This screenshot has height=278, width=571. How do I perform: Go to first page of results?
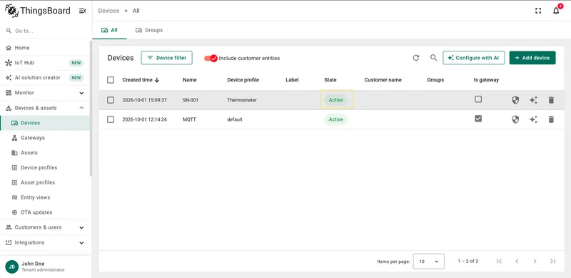click(499, 262)
